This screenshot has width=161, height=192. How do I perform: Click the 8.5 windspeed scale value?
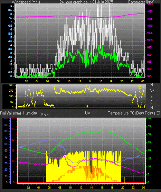[10, 10]
